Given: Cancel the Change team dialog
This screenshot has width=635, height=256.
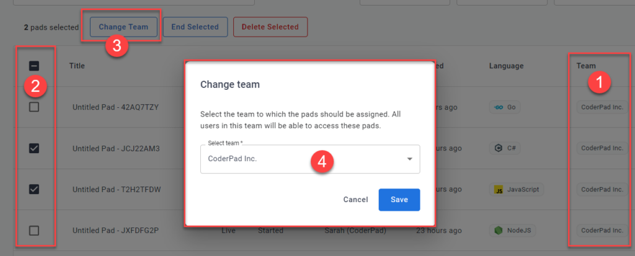Looking at the screenshot, I should click(x=356, y=200).
